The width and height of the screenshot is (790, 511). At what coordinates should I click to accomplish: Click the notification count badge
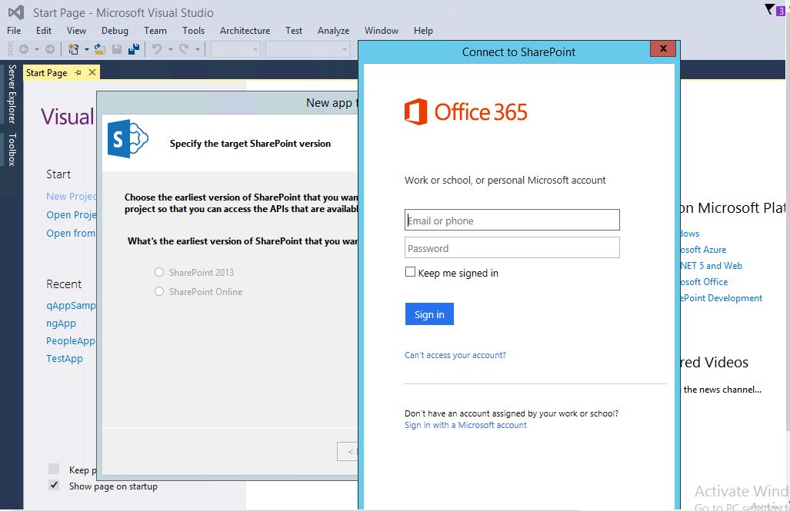781,11
